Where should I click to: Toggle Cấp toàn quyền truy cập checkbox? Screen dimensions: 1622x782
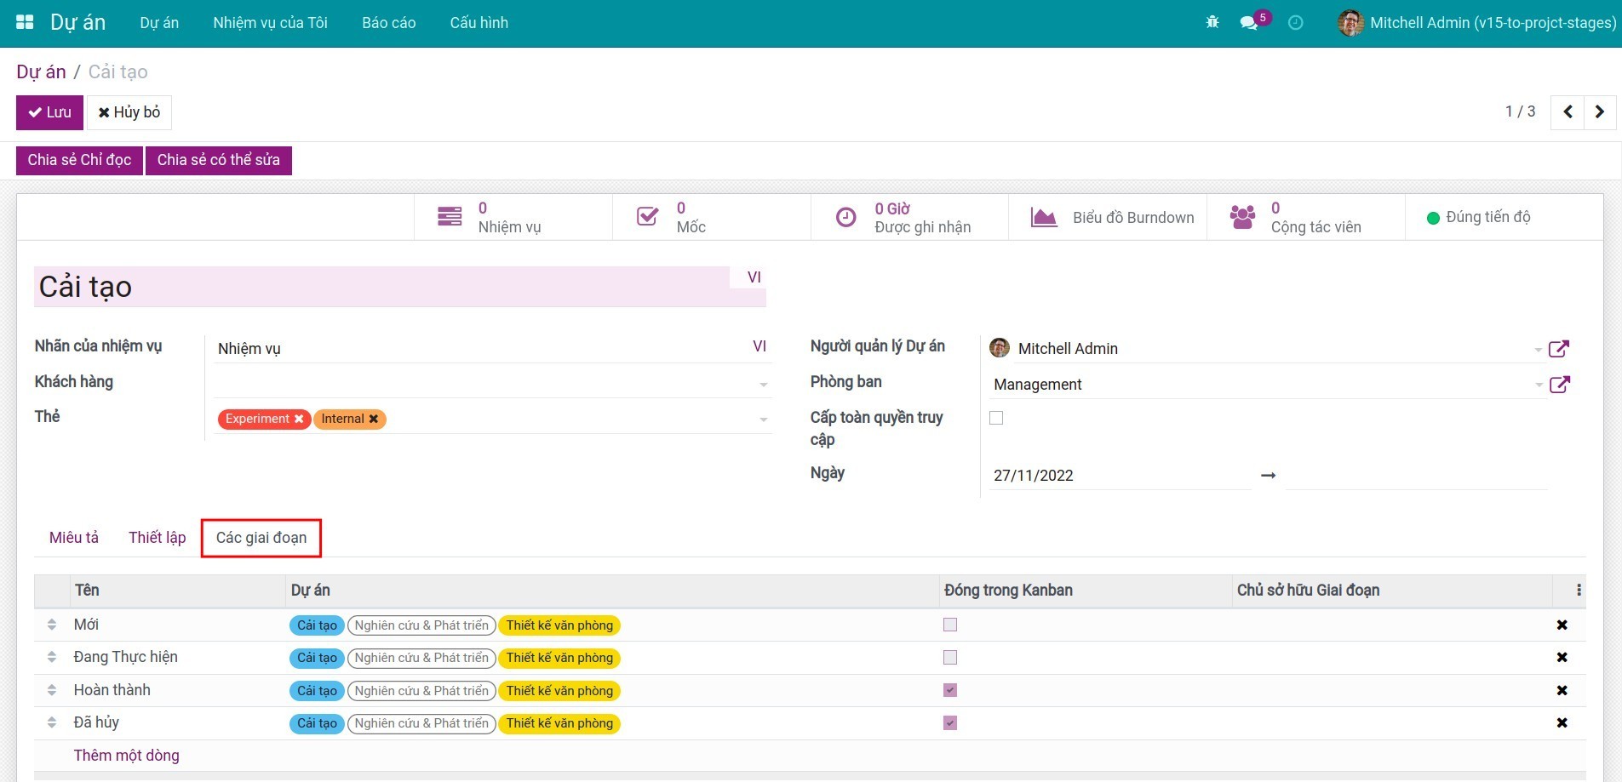coord(996,418)
